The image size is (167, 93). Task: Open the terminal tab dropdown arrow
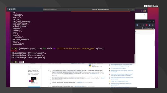pyautogui.click(x=133, y=10)
